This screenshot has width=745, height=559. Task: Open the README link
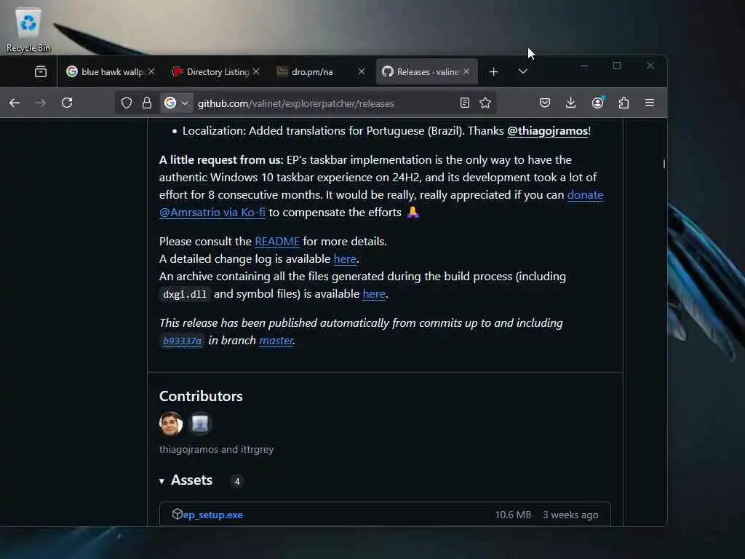tap(277, 242)
